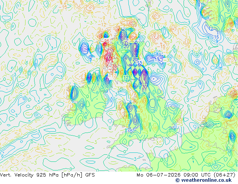Click the orange '-15' label at top
This screenshot has height=184, width=238.
tap(63, 7)
